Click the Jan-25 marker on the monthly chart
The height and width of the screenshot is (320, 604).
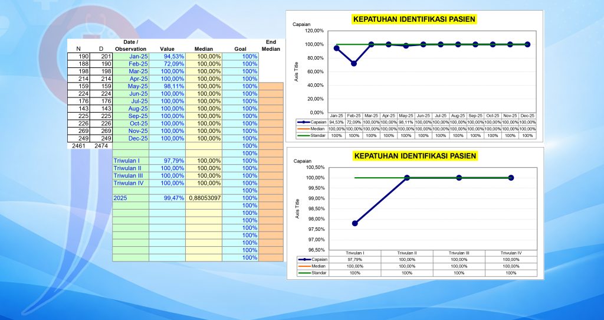tap(336, 48)
